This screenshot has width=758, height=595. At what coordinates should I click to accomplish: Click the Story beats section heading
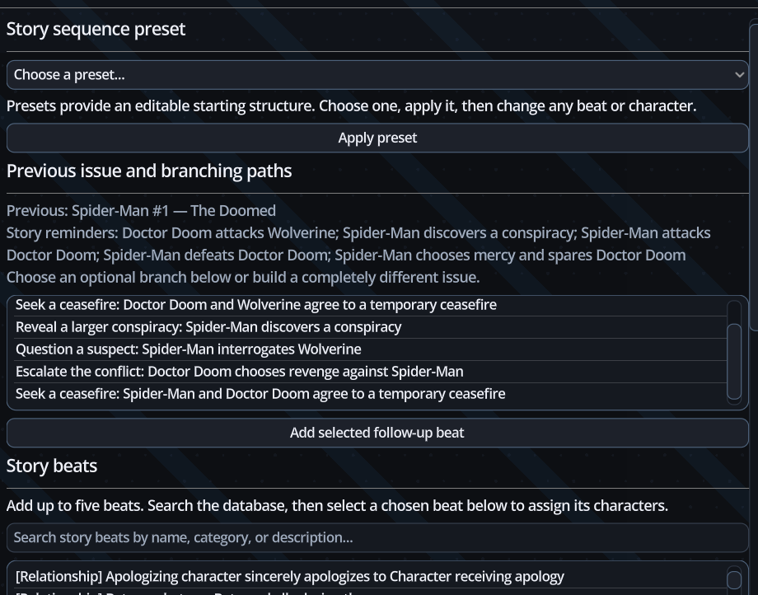pos(52,466)
